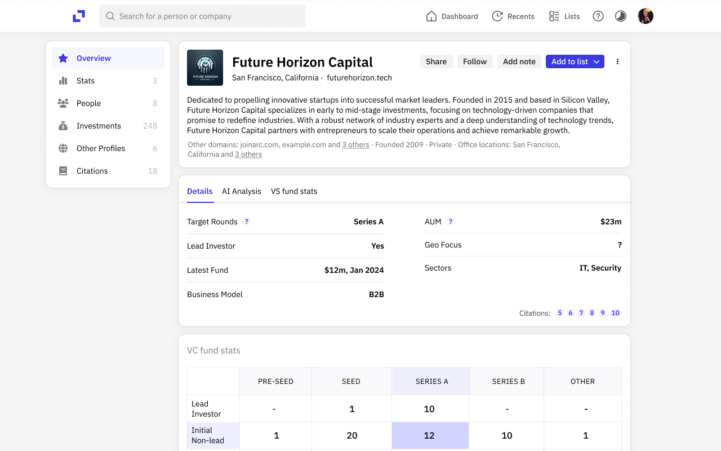Switch to the VS fund stats tab
721x451 pixels.
294,191
